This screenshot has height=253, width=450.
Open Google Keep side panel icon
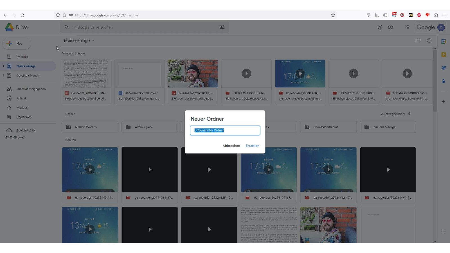444,55
